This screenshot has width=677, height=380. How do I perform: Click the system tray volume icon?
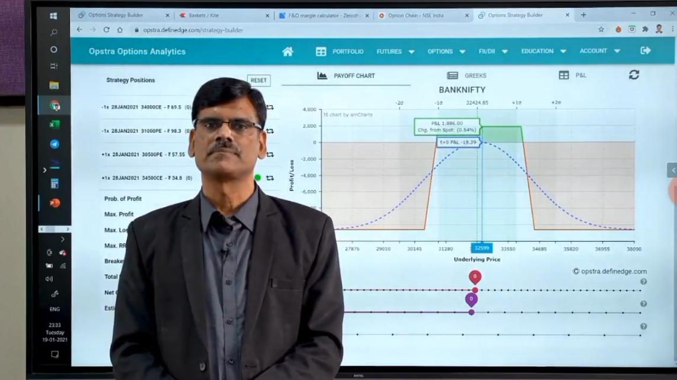point(49,279)
